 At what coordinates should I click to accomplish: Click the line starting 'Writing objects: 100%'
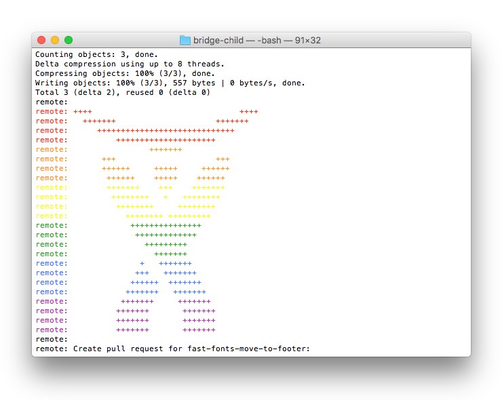(170, 83)
